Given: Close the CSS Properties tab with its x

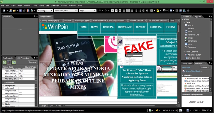Looking at the screenshot, I should [x=30, y=58].
